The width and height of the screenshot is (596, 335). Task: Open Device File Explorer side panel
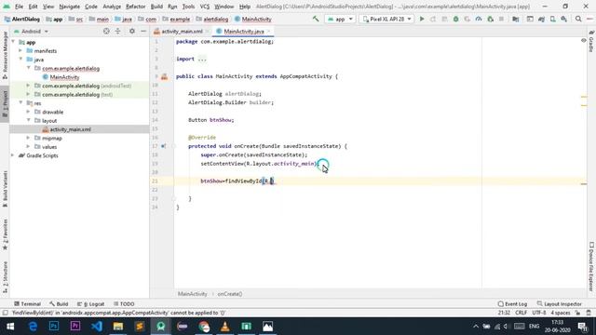point(591,266)
